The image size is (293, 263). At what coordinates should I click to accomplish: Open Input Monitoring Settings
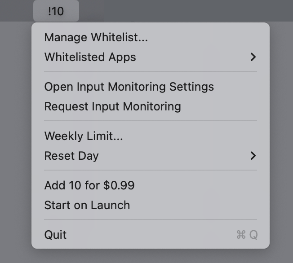[x=129, y=87]
